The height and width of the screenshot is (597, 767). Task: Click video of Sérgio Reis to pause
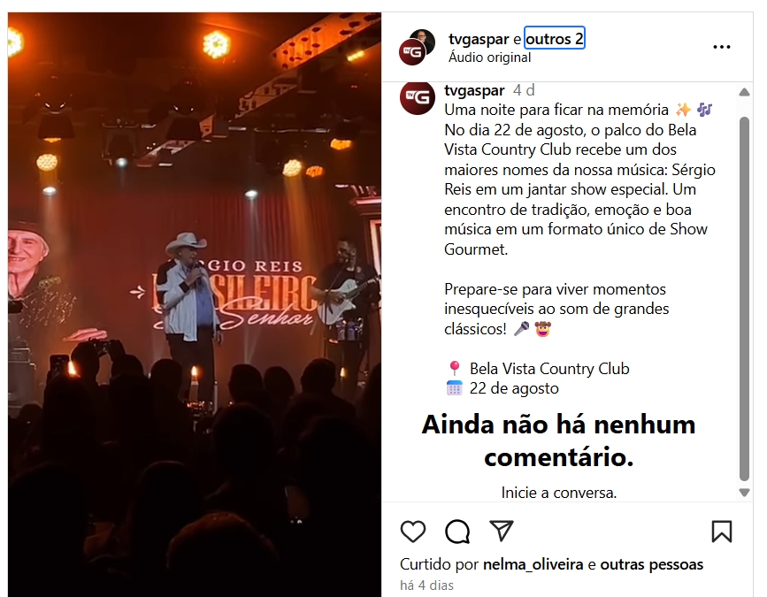point(195,304)
